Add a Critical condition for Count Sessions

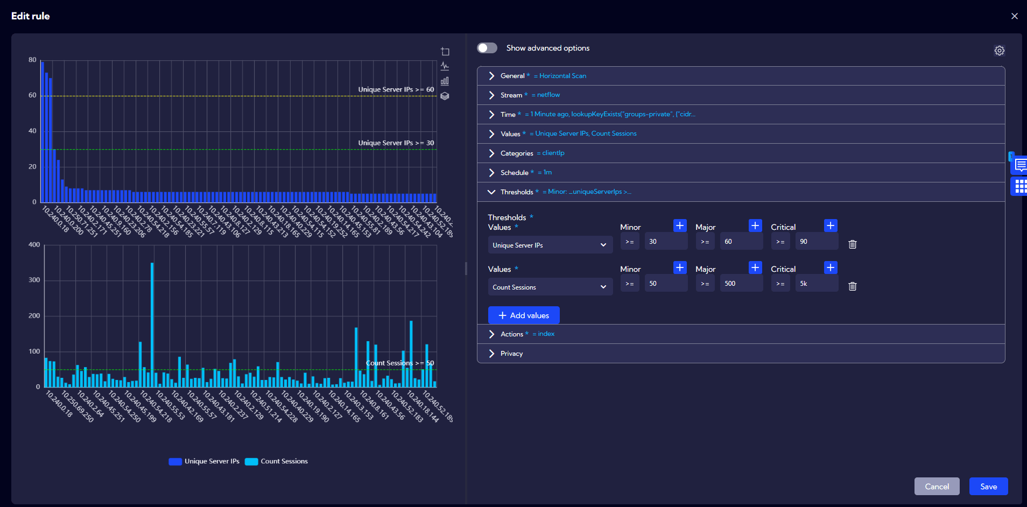click(x=831, y=267)
